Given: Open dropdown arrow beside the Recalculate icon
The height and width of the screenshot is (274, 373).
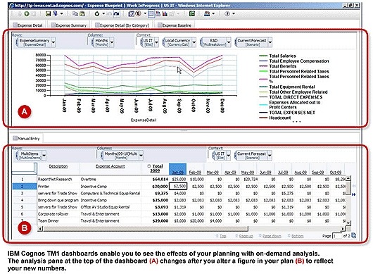Looking at the screenshot, I should (x=103, y=14).
